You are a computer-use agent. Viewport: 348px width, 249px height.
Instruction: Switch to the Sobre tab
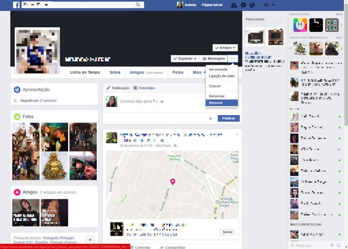[115, 72]
